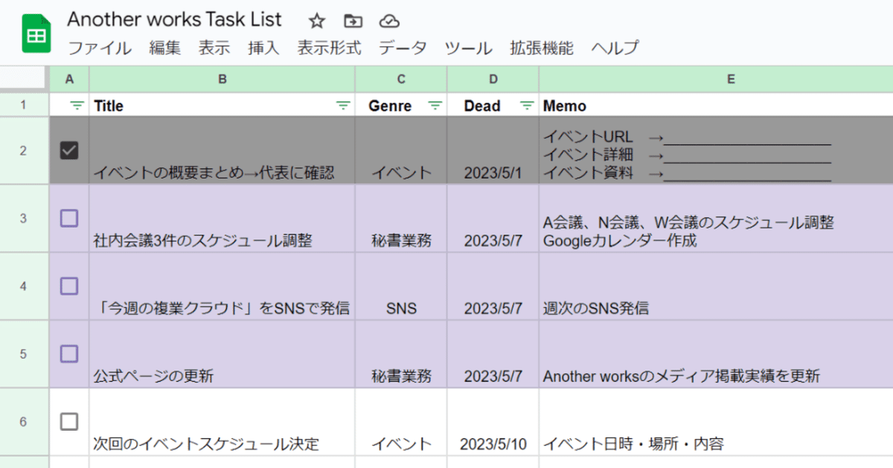Open the column A filter icon
The image size is (893, 468).
(x=77, y=106)
